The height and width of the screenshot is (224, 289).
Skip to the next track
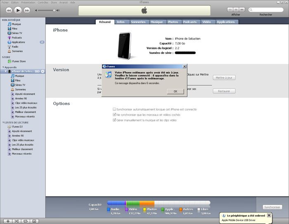(27, 10)
